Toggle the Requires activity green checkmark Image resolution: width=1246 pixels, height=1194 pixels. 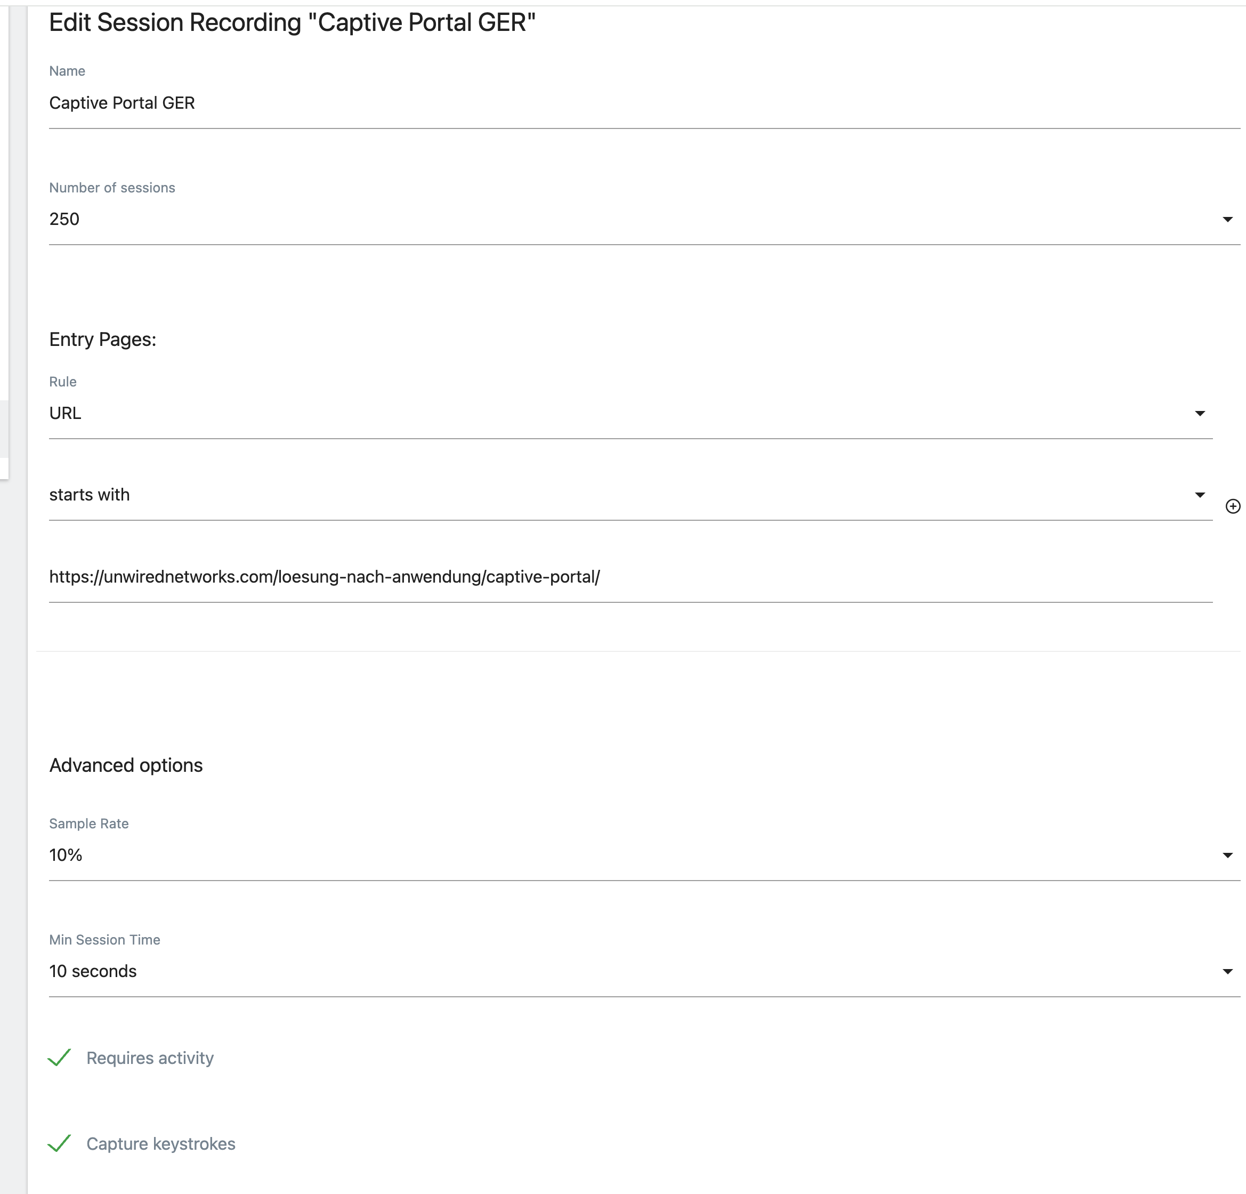[60, 1058]
